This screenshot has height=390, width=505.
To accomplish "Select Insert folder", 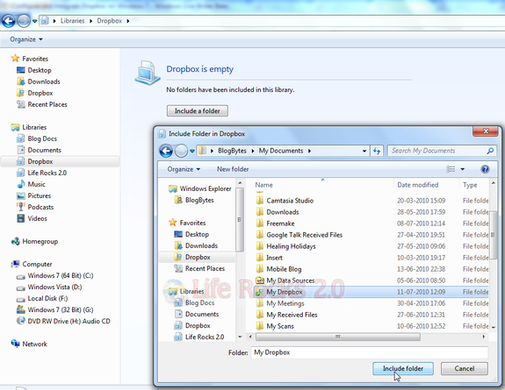I will click(x=274, y=258).
